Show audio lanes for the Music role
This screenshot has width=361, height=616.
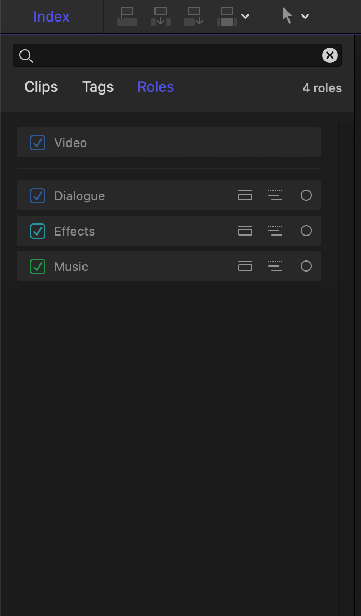245,266
